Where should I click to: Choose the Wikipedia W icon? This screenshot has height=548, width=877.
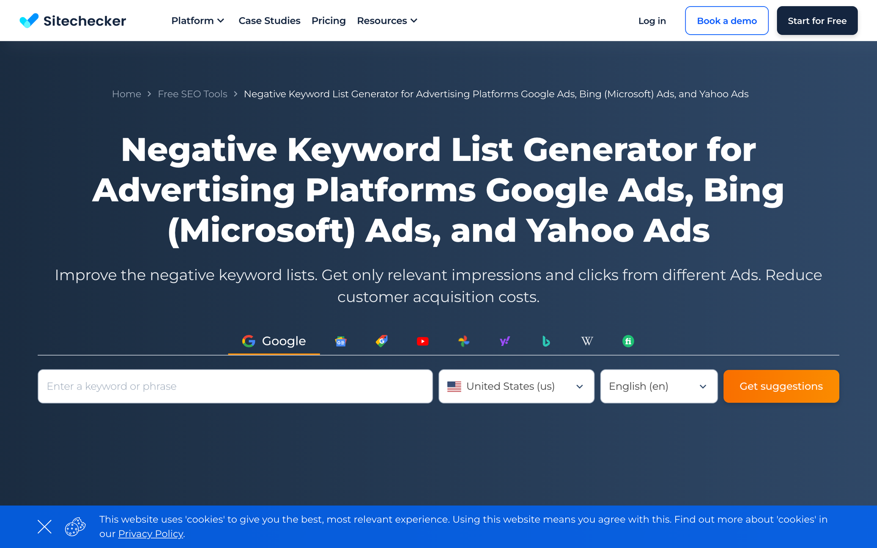coord(587,341)
